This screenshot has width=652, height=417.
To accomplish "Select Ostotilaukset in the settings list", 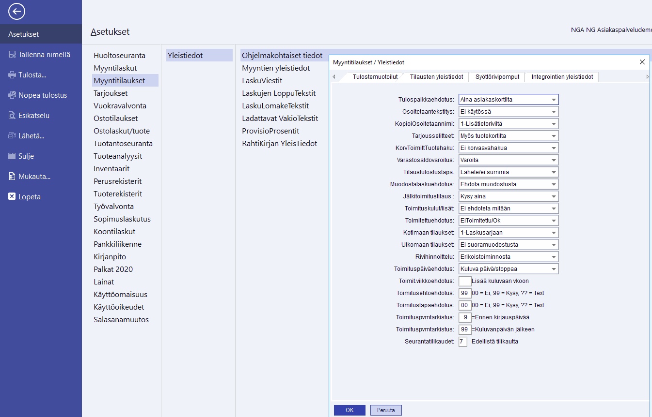I will [x=125, y=119].
